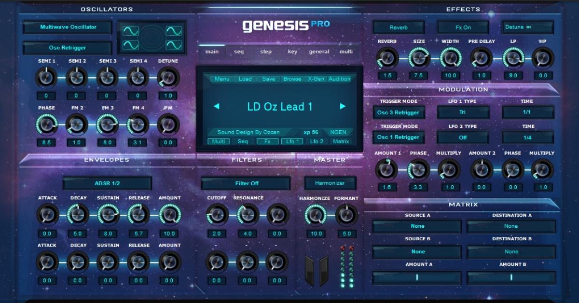This screenshot has height=303, width=579.
Task: Open the Reverb effect type dropdown
Action: 399,28
